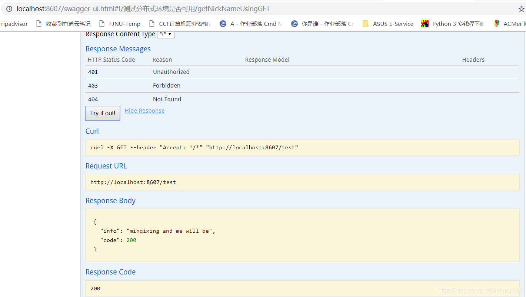Select the 403 status code cell
Screen dimensions: 526x297
[93, 86]
